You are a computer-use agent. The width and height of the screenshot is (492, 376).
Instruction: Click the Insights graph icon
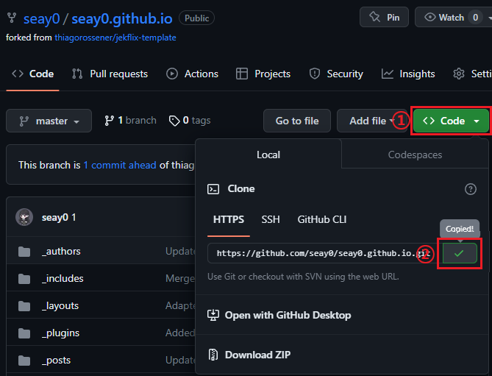point(387,74)
